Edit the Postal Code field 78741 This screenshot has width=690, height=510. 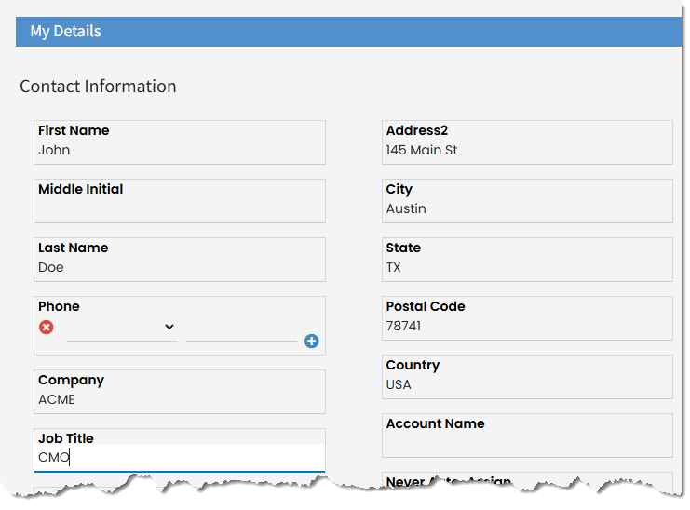527,318
